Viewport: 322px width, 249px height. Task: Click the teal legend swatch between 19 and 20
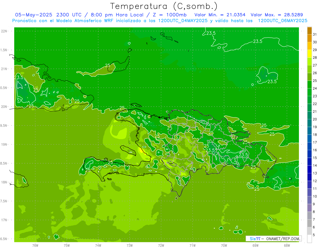[309, 123]
